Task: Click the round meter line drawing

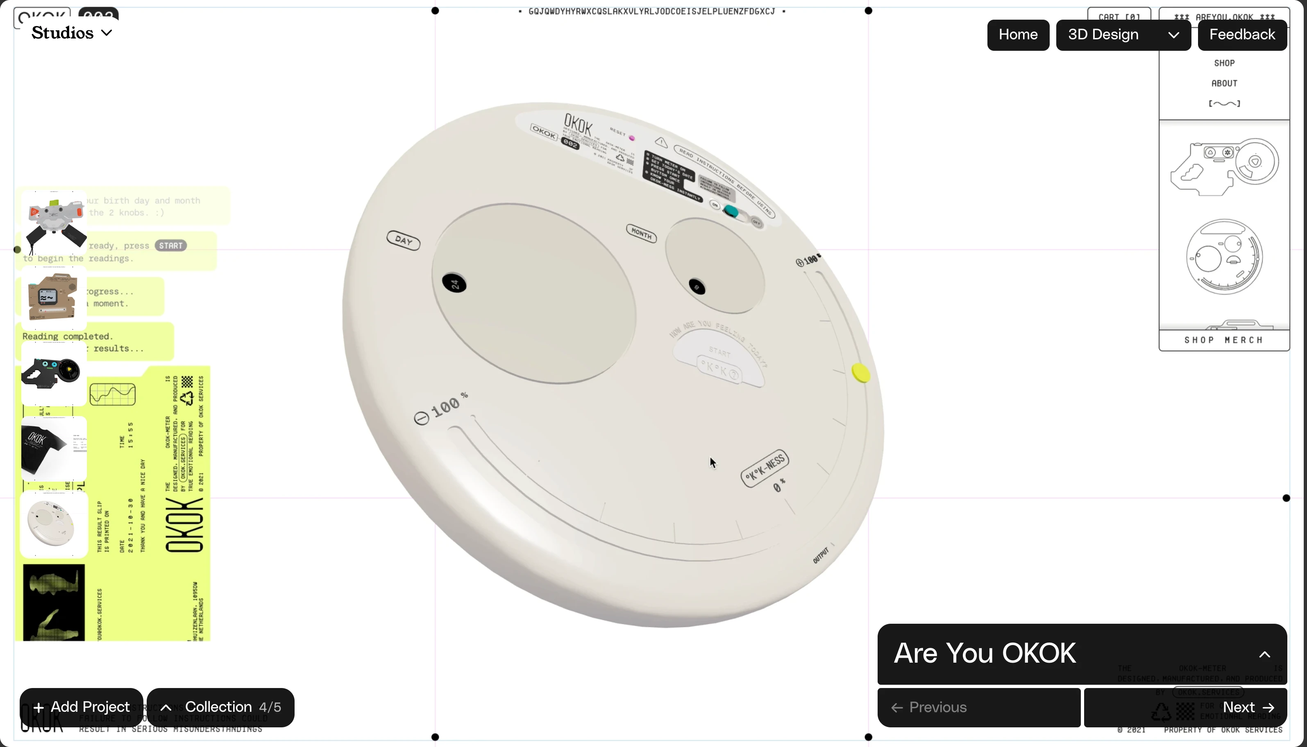Action: (x=1224, y=256)
